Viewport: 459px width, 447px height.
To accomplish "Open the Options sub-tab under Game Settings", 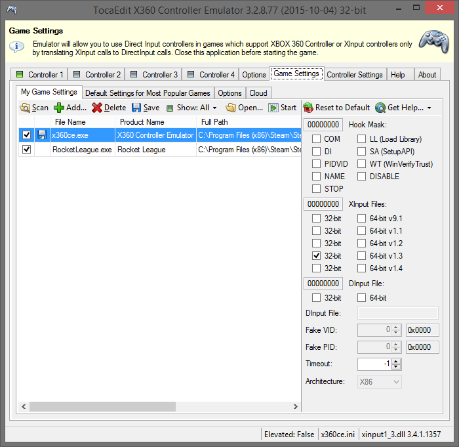I will (x=229, y=93).
